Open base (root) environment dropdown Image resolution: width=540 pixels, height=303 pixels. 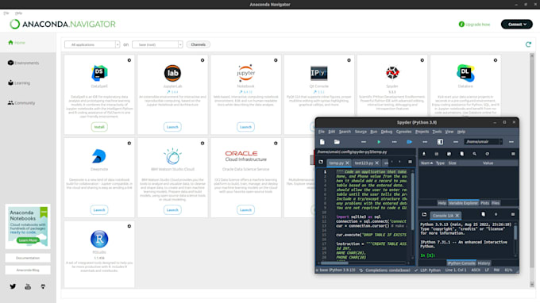click(157, 44)
